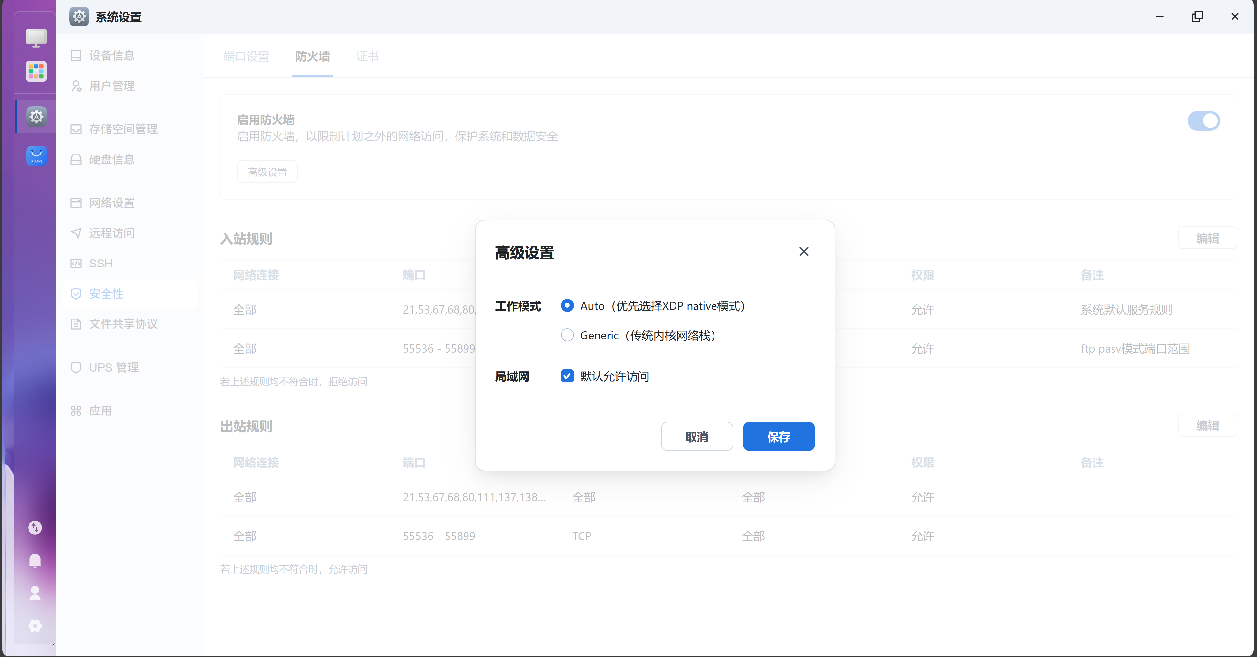
Task: Select Generic traditional kernel stack radio
Action: pos(567,335)
